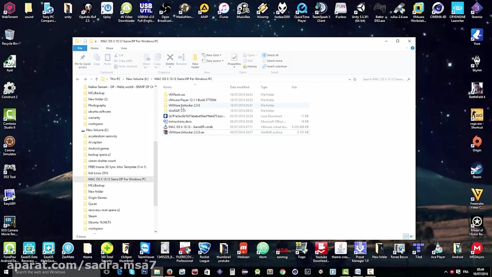Screen dimensions: 492x277
Task: Open Properties from the ribbon
Action: pos(234,60)
